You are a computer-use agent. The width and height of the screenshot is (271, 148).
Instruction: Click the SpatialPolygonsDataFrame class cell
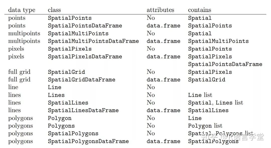coord(88,141)
